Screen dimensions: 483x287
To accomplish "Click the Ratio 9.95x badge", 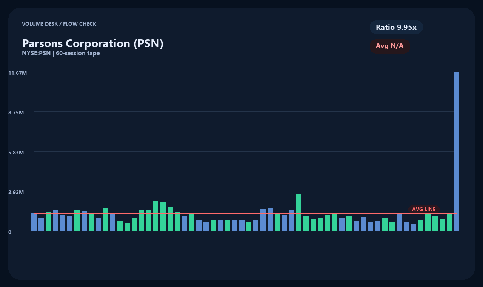I will click(396, 27).
